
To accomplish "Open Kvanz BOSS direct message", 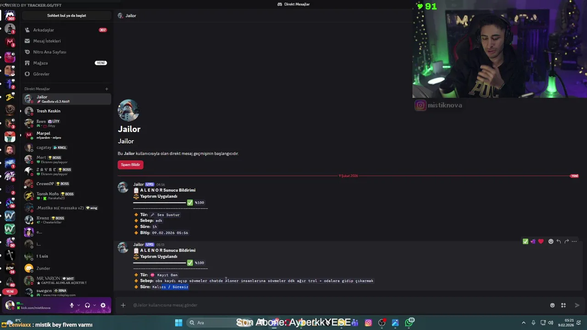I will click(x=66, y=220).
